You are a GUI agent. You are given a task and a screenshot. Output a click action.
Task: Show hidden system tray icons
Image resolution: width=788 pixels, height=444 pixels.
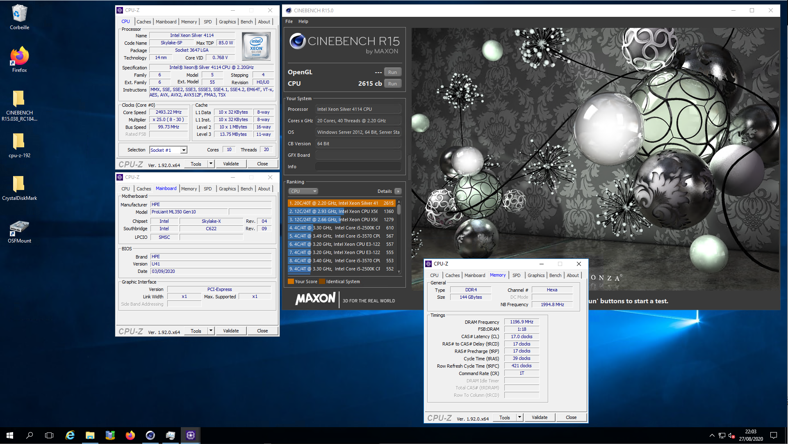712,435
